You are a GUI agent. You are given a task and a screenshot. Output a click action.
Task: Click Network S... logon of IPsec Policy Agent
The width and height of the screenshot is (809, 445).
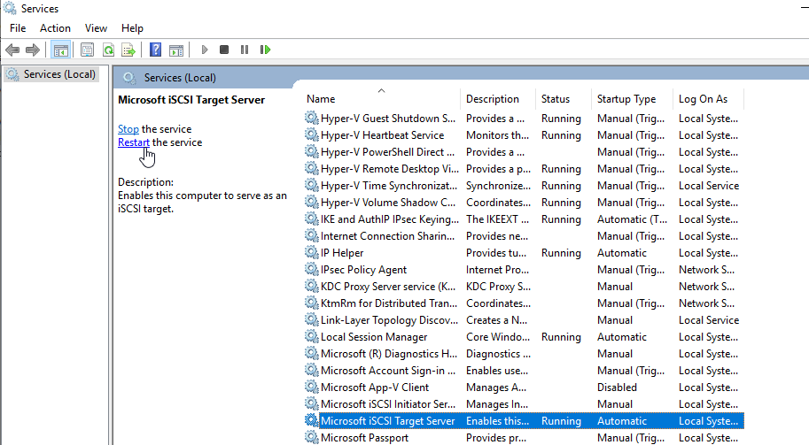click(707, 269)
